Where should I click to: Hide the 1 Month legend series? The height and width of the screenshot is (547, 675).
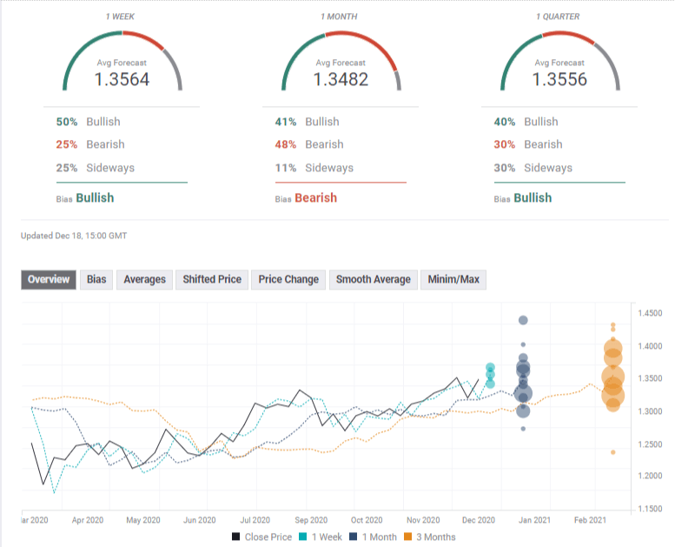pyautogui.click(x=376, y=537)
